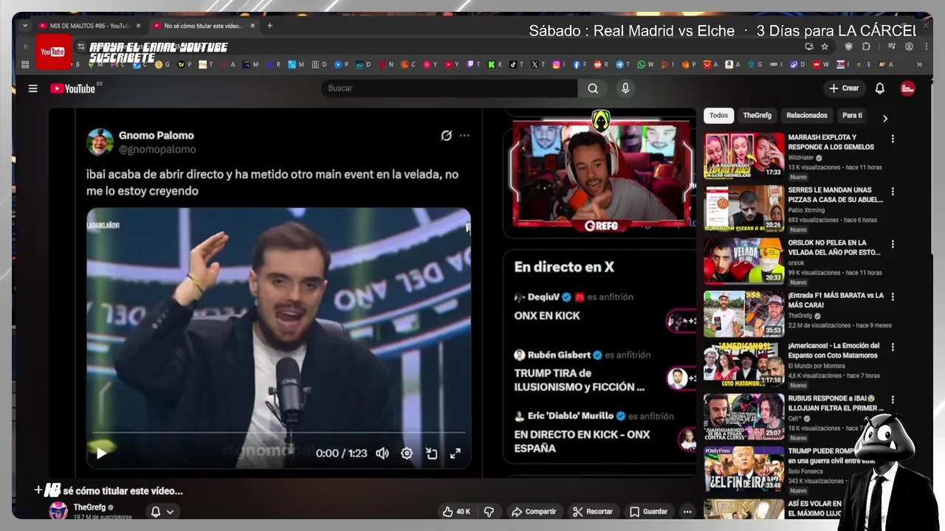Open new browser tab with plus icon
The width and height of the screenshot is (945, 531).
pyautogui.click(x=269, y=26)
